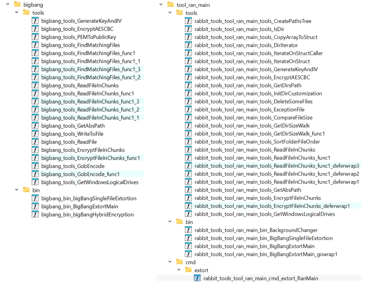Select rabbit tools_EncryptAESCBC function
This screenshot has width=369, height=282.
[252, 77]
